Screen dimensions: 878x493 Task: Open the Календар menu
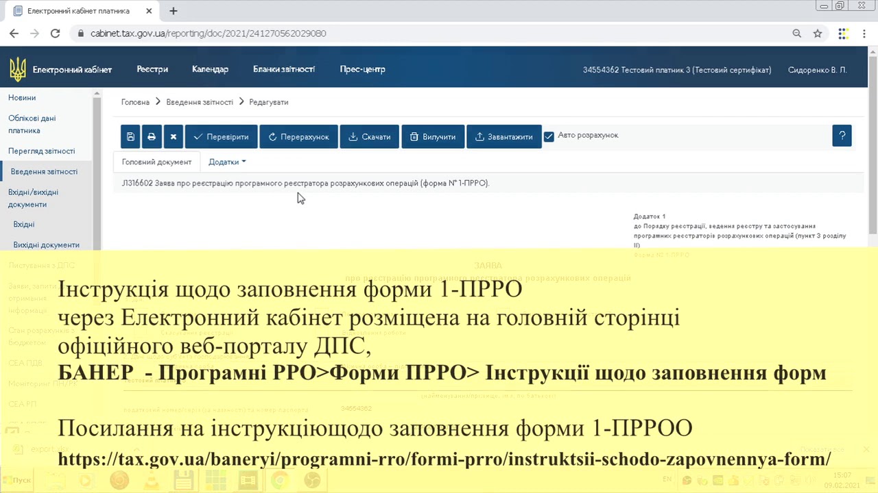210,69
